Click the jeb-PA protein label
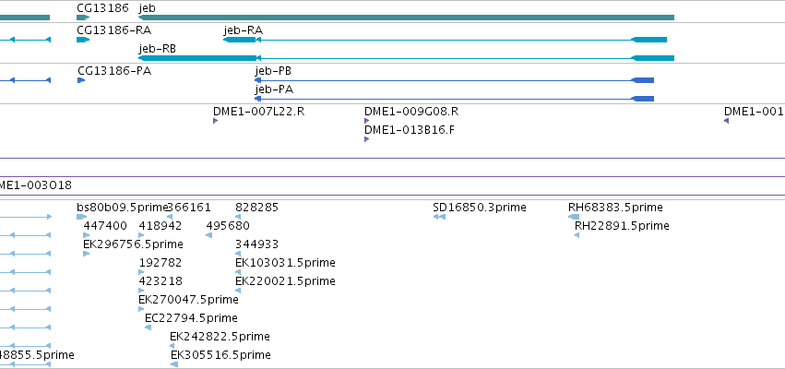Image resolution: width=785 pixels, height=369 pixels. tap(274, 89)
